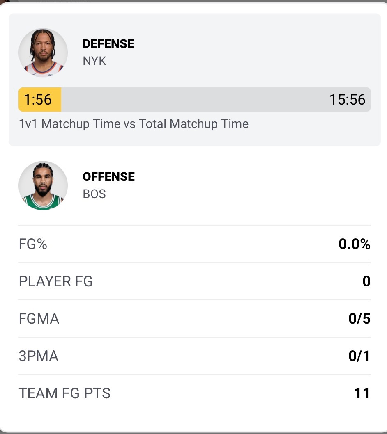Viewport: 387px width, 434px height.
Task: Click the yellow 1:56 matchup time segment
Action: pos(40,100)
